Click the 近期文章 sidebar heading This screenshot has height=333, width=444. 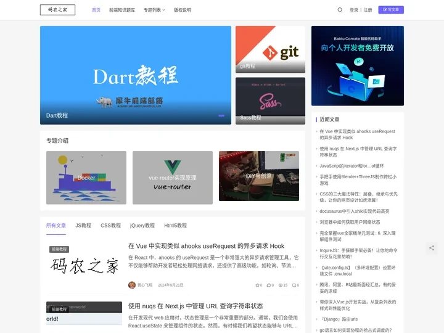pyautogui.click(x=329, y=120)
